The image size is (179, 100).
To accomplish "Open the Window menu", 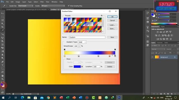I will click(54, 2).
